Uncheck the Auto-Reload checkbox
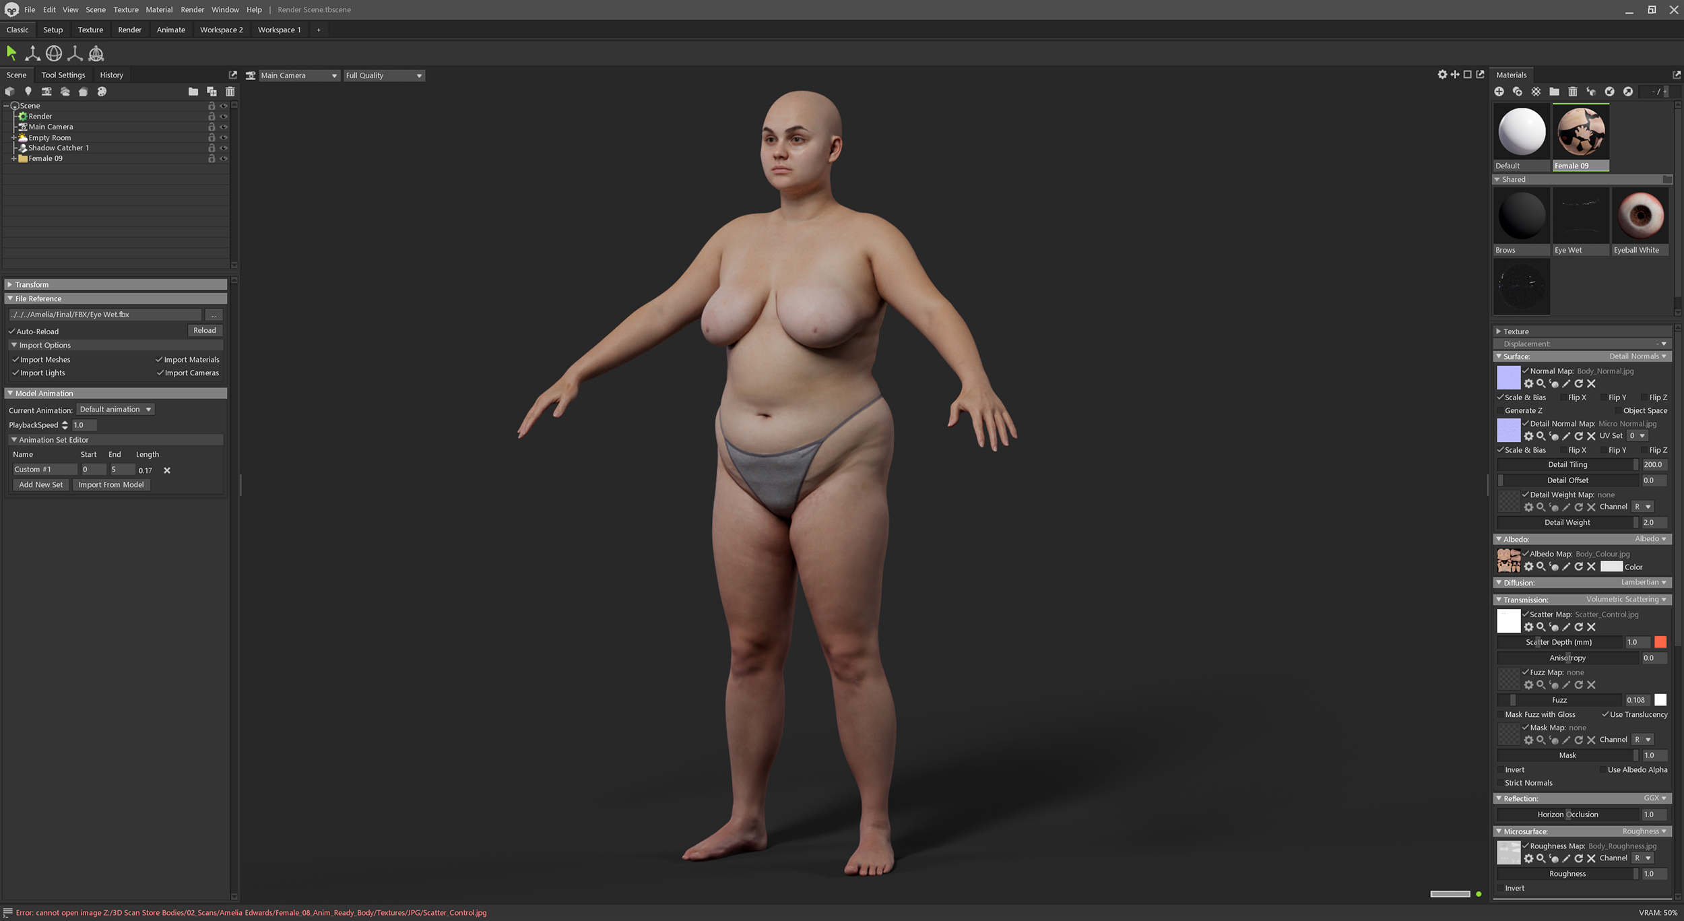The width and height of the screenshot is (1684, 921). tap(12, 331)
